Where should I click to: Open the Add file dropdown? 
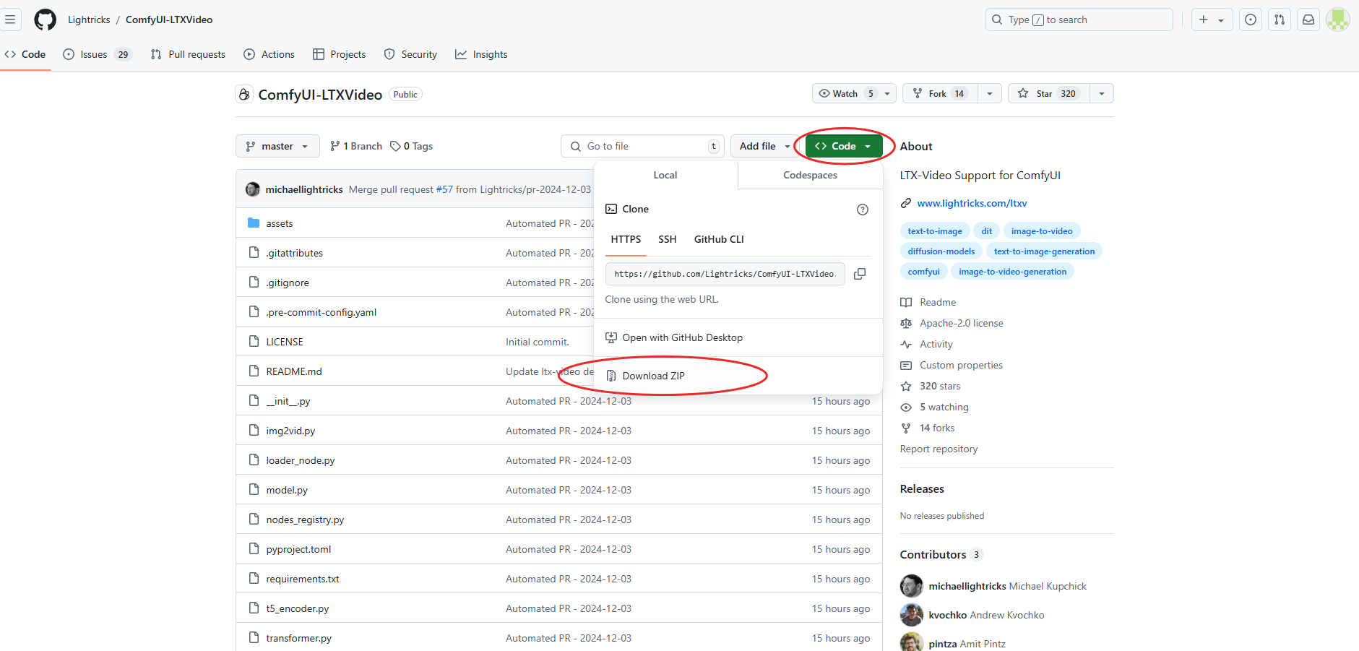click(x=765, y=146)
